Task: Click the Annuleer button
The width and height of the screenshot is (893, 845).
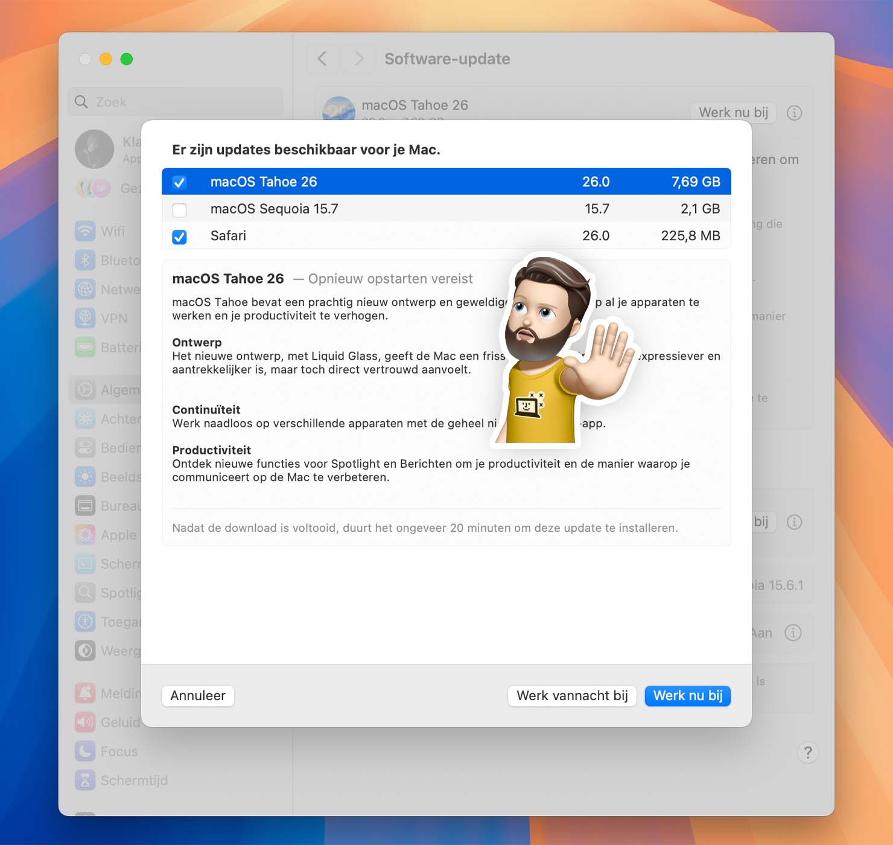Action: click(x=198, y=695)
